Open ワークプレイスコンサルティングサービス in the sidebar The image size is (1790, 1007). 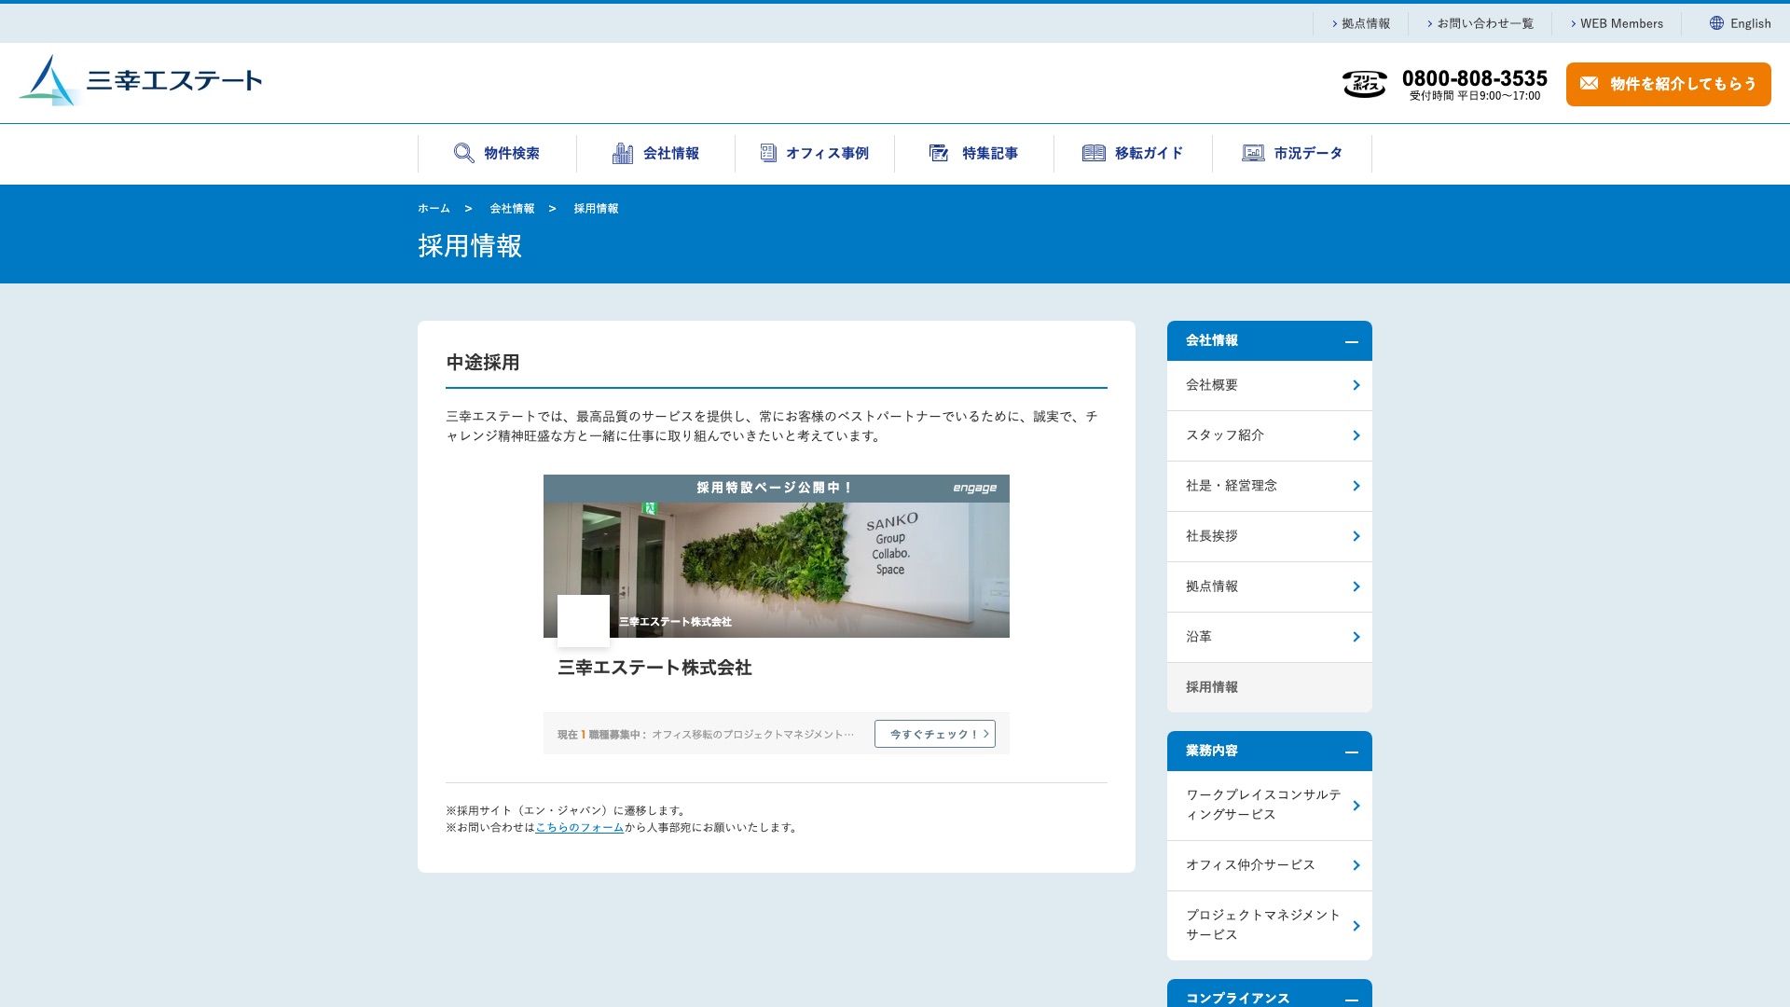pyautogui.click(x=1269, y=805)
